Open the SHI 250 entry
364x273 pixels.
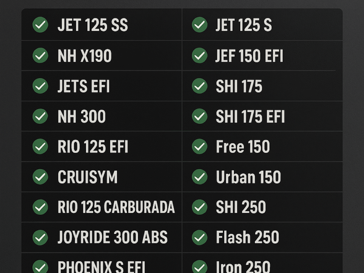click(241, 207)
